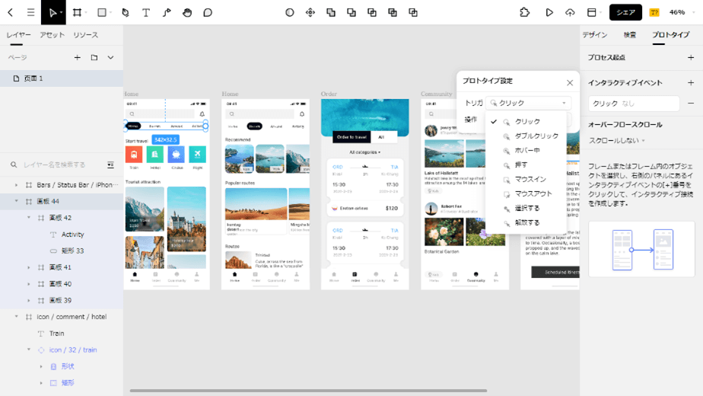Collapse the pages list chevron
Viewport: 703px width, 396px height.
111,57
